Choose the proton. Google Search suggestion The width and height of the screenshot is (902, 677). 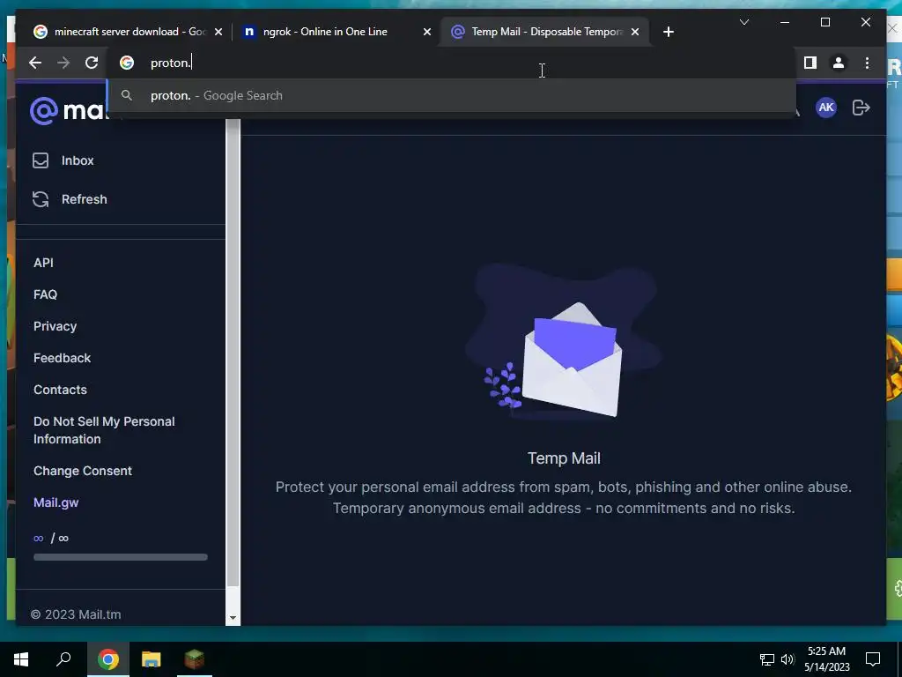pos(452,95)
